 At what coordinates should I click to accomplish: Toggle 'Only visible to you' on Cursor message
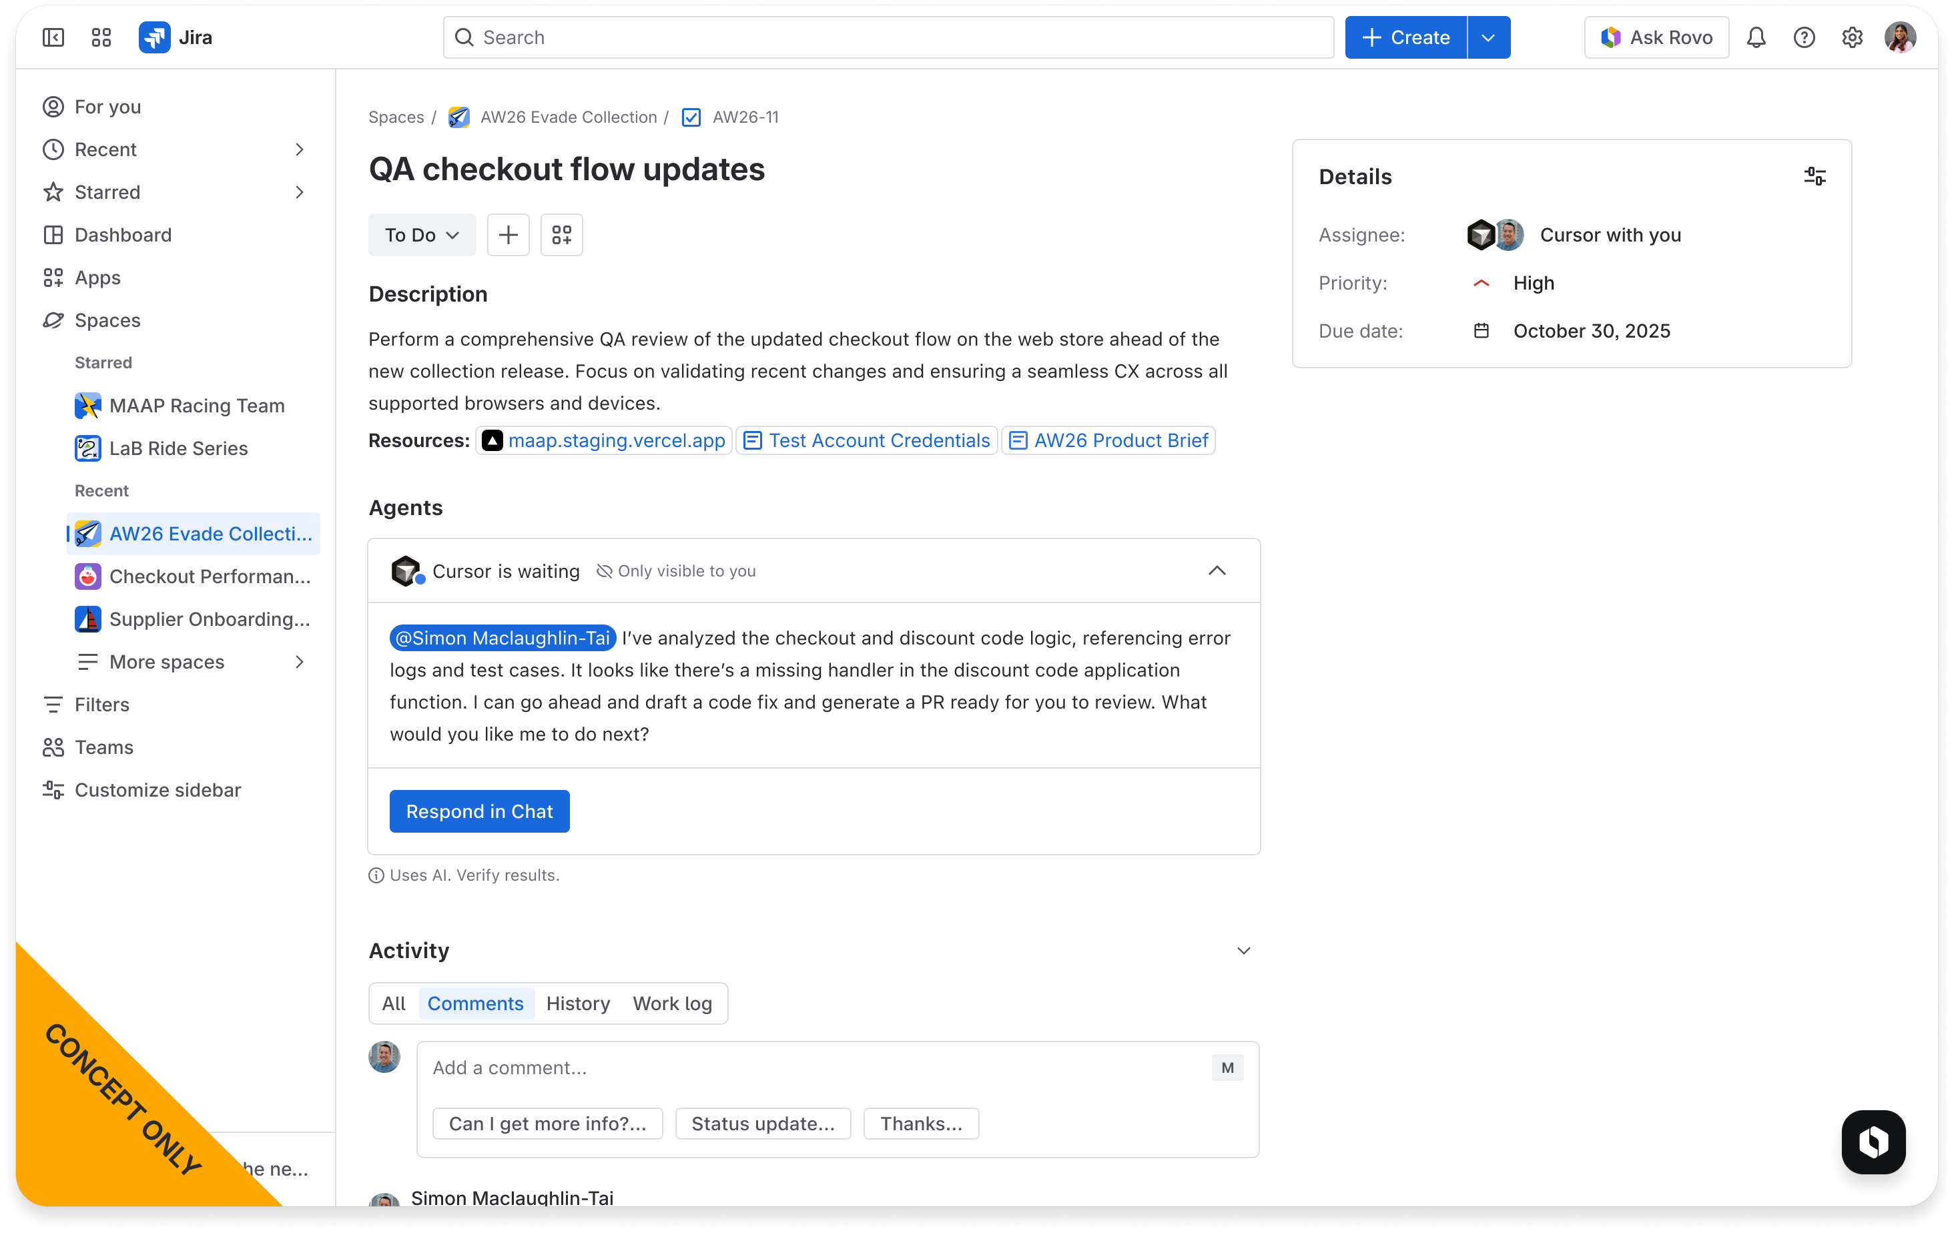click(x=676, y=570)
